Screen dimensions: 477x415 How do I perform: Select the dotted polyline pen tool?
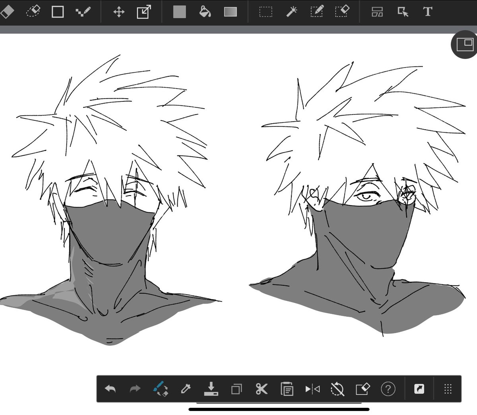click(x=83, y=12)
